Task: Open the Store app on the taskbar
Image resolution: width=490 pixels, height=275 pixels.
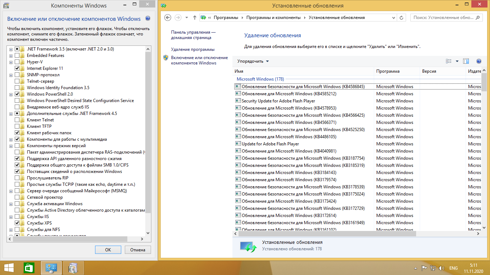Action: tap(29, 267)
